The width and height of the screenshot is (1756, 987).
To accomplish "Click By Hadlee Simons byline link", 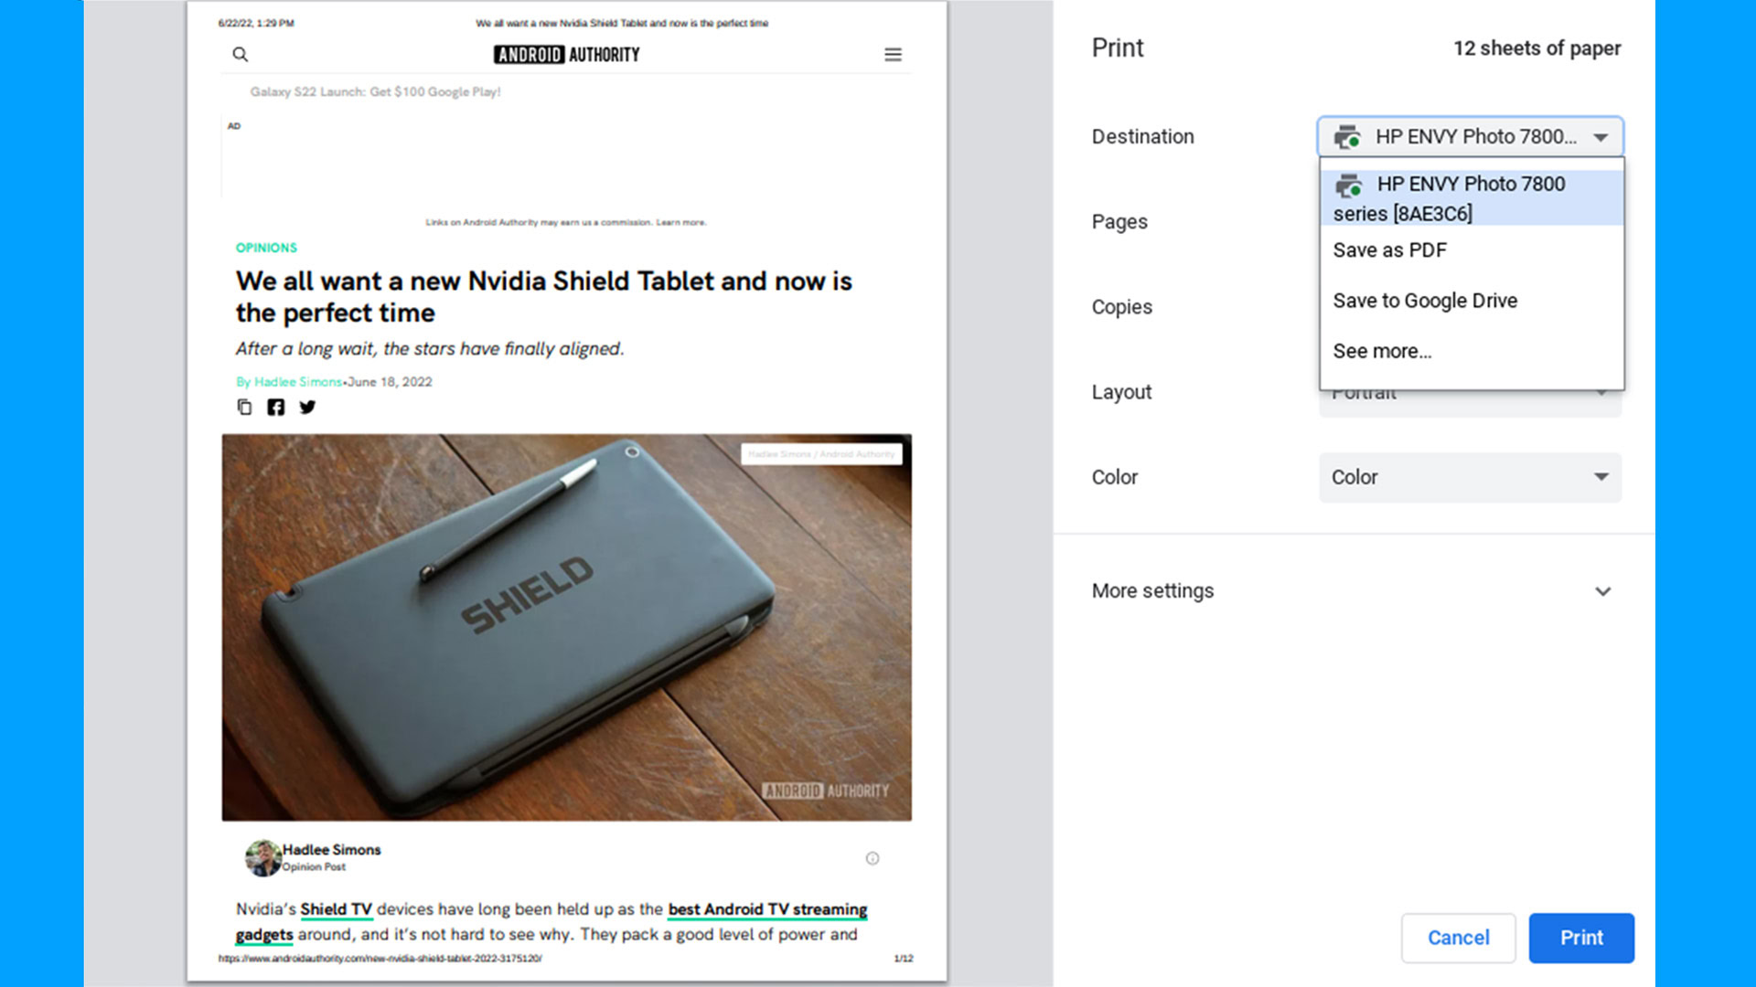I will pyautogui.click(x=289, y=382).
